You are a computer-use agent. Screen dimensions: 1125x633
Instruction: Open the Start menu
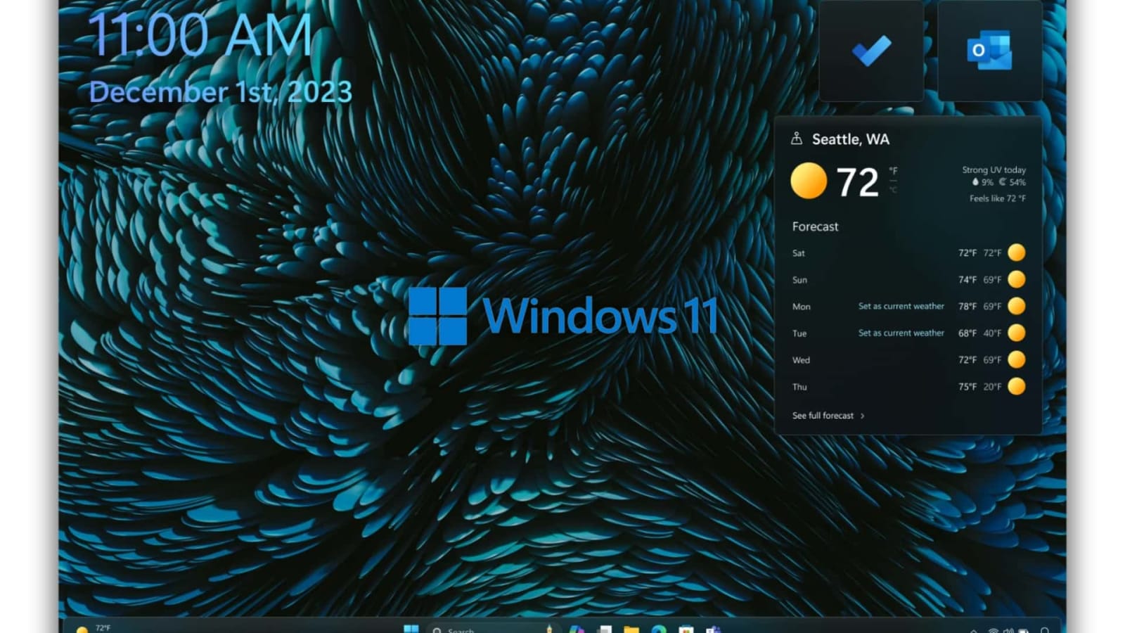(x=411, y=629)
